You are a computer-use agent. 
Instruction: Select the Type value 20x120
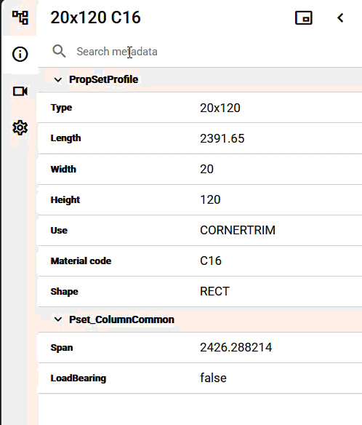[220, 108]
